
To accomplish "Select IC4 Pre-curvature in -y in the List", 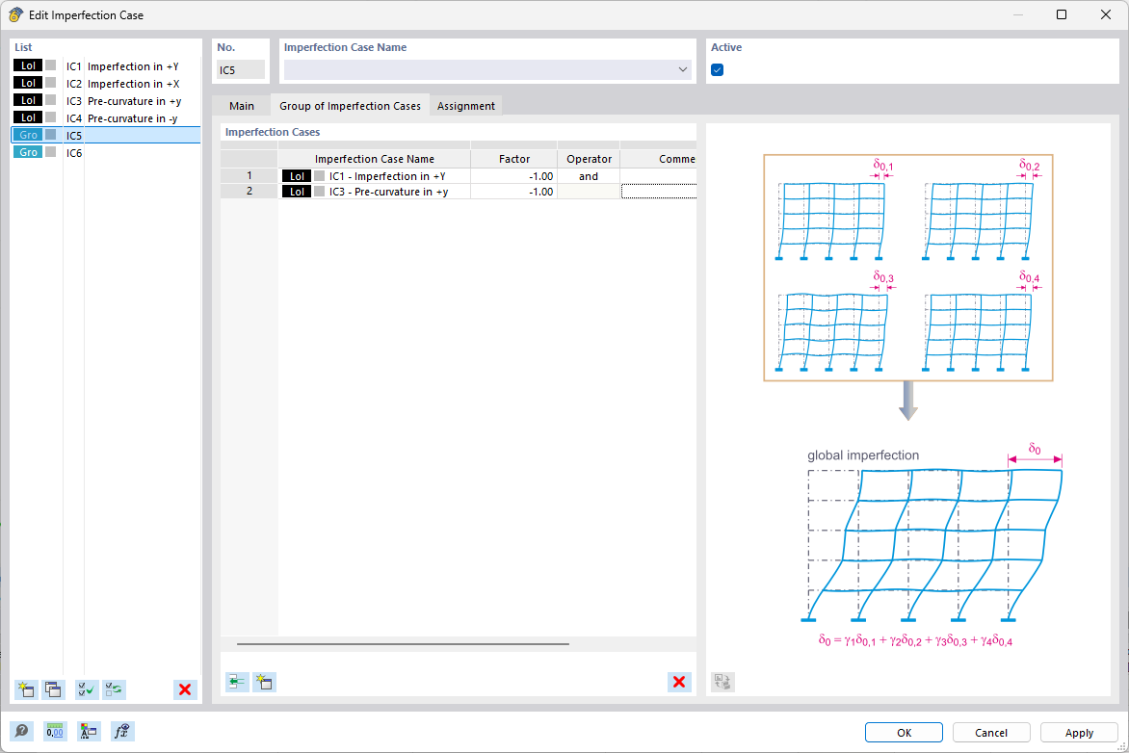I will (x=106, y=117).
